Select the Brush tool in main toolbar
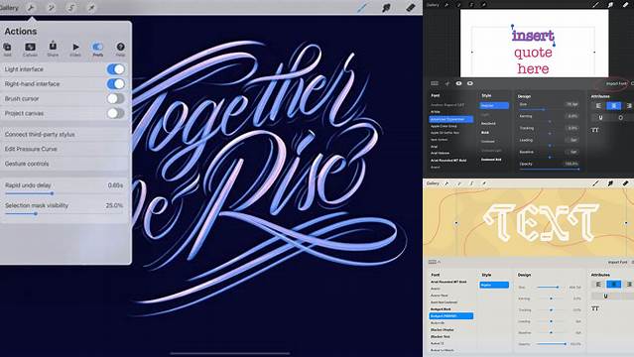The height and width of the screenshot is (357, 634). pyautogui.click(x=362, y=8)
